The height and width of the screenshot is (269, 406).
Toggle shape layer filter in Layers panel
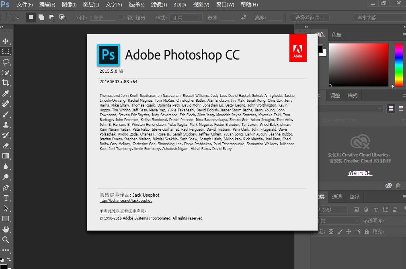(385, 209)
